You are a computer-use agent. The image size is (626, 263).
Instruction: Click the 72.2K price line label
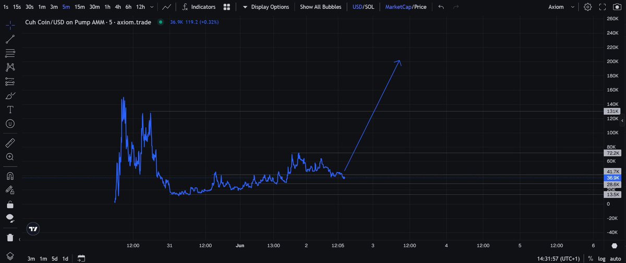pos(612,153)
